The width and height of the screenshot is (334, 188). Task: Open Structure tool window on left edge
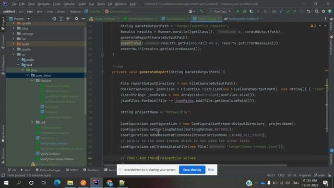[x=3, y=156]
